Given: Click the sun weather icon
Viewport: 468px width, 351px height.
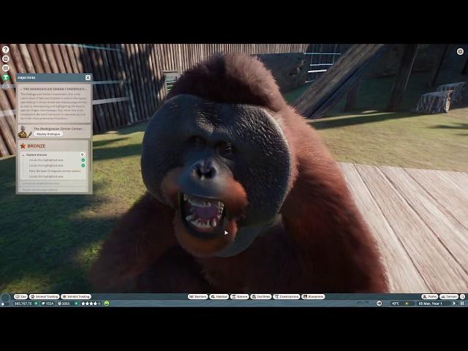Looking at the screenshot, I should 407,303.
